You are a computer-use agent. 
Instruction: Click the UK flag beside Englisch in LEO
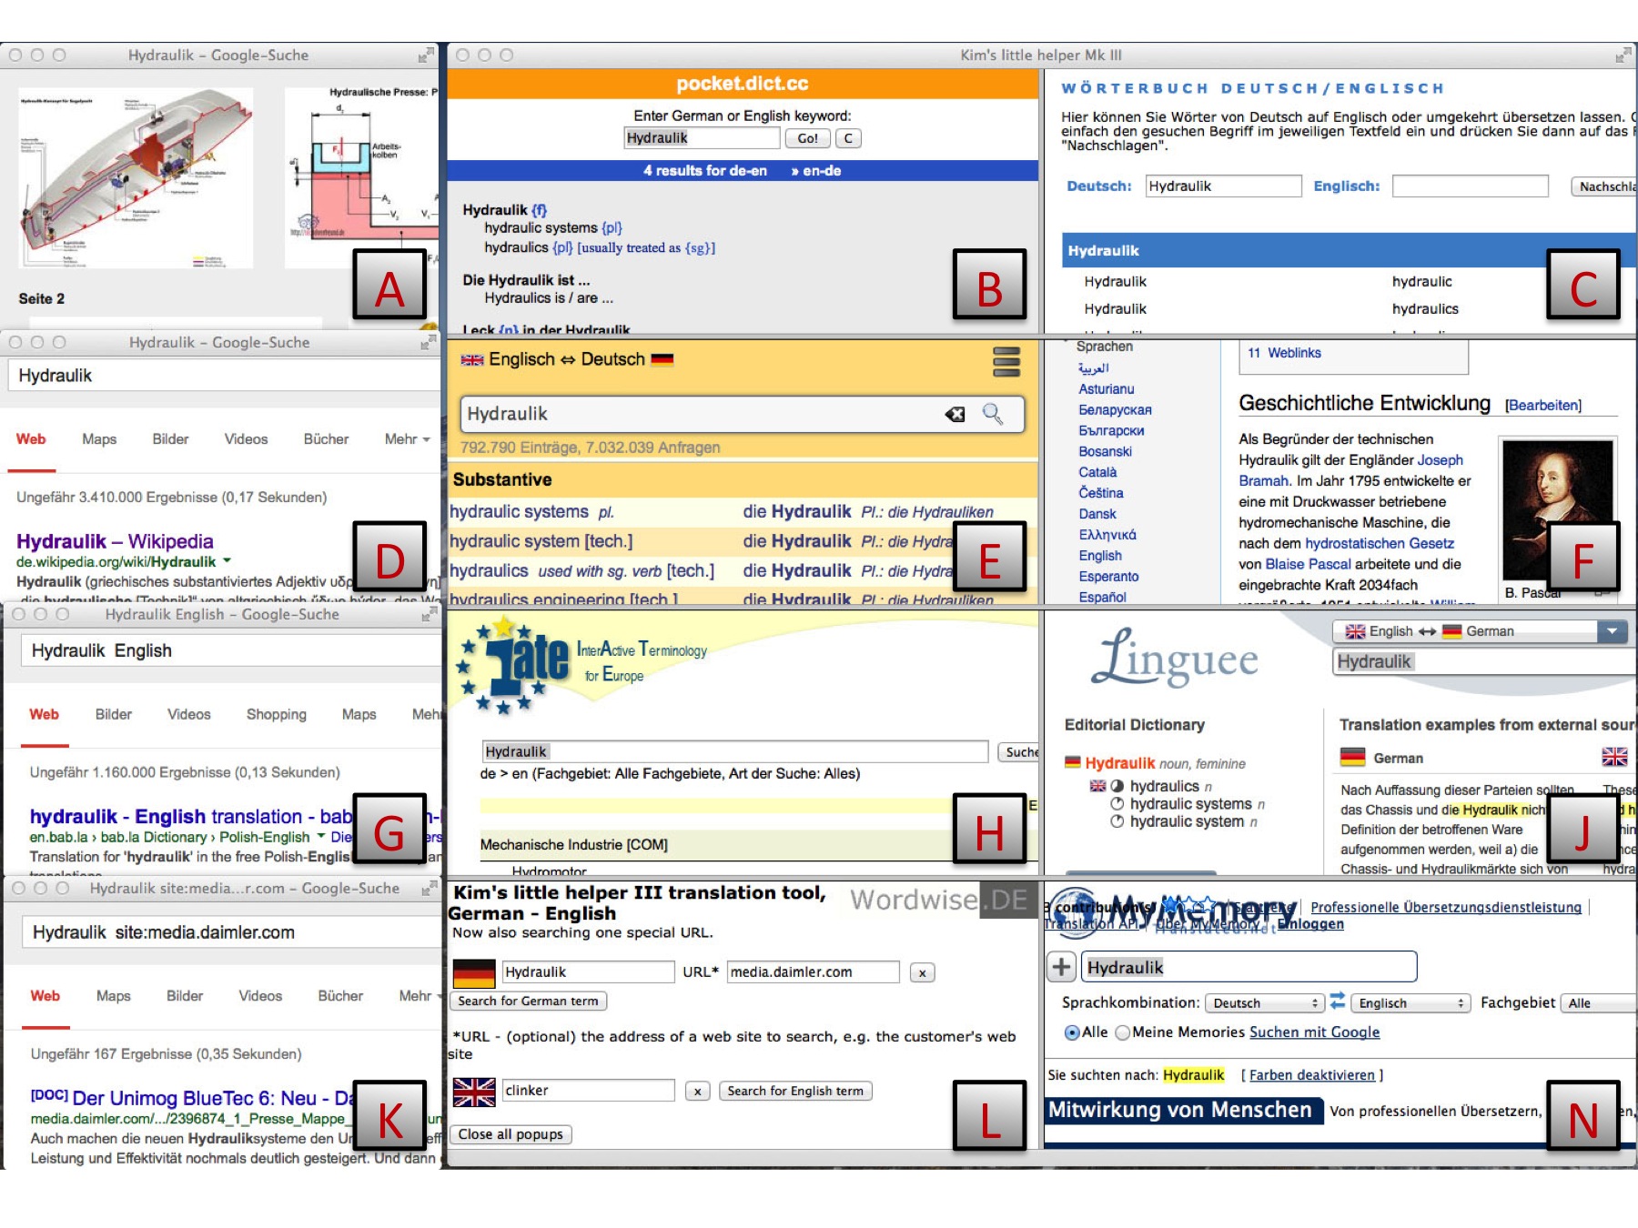pyautogui.click(x=472, y=359)
